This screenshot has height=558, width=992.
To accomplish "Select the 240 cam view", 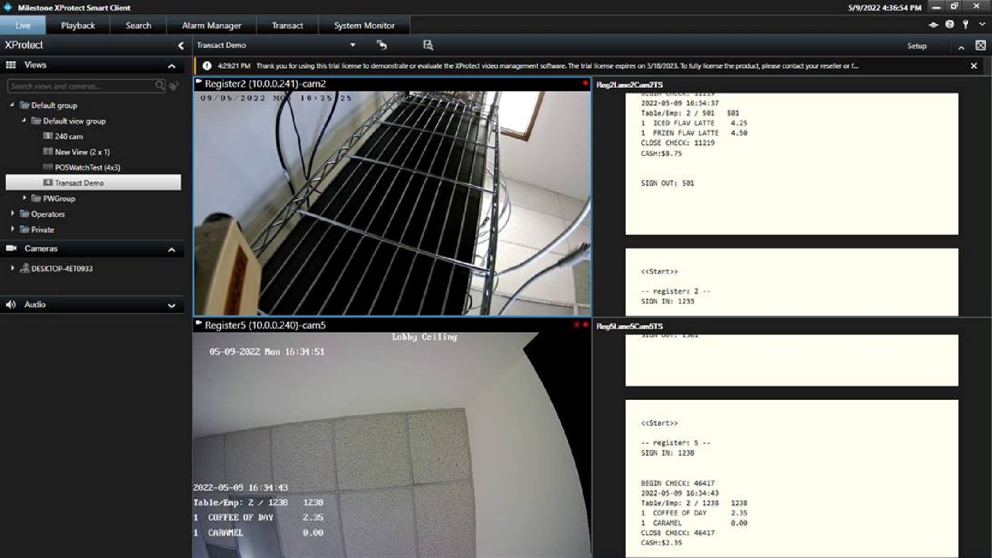I will pos(68,136).
